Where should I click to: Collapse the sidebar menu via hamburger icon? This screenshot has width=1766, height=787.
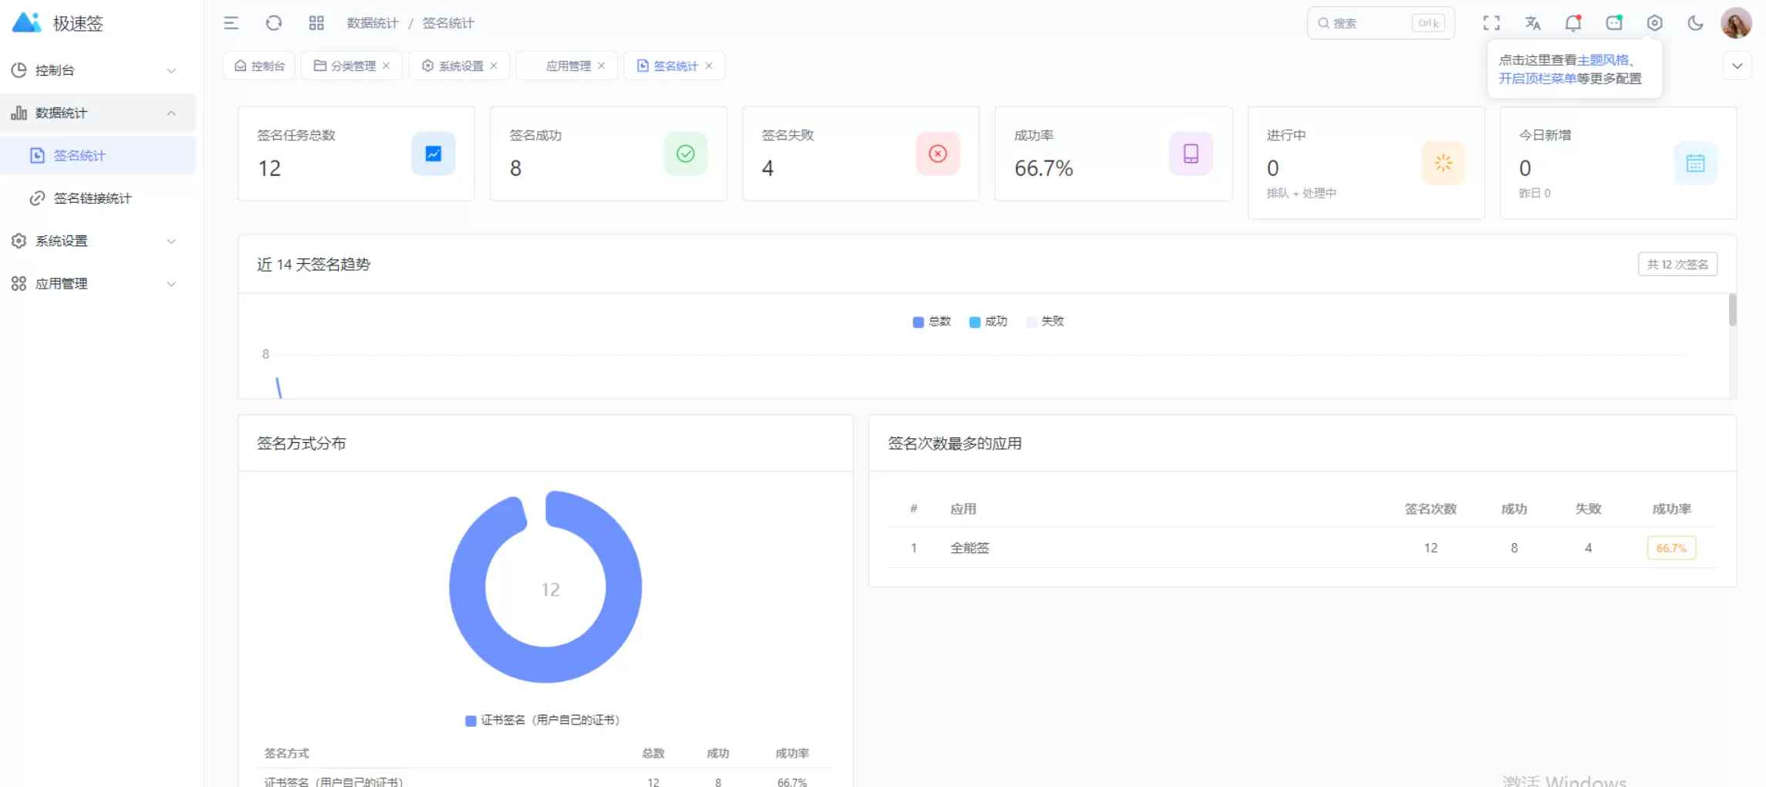(x=231, y=23)
